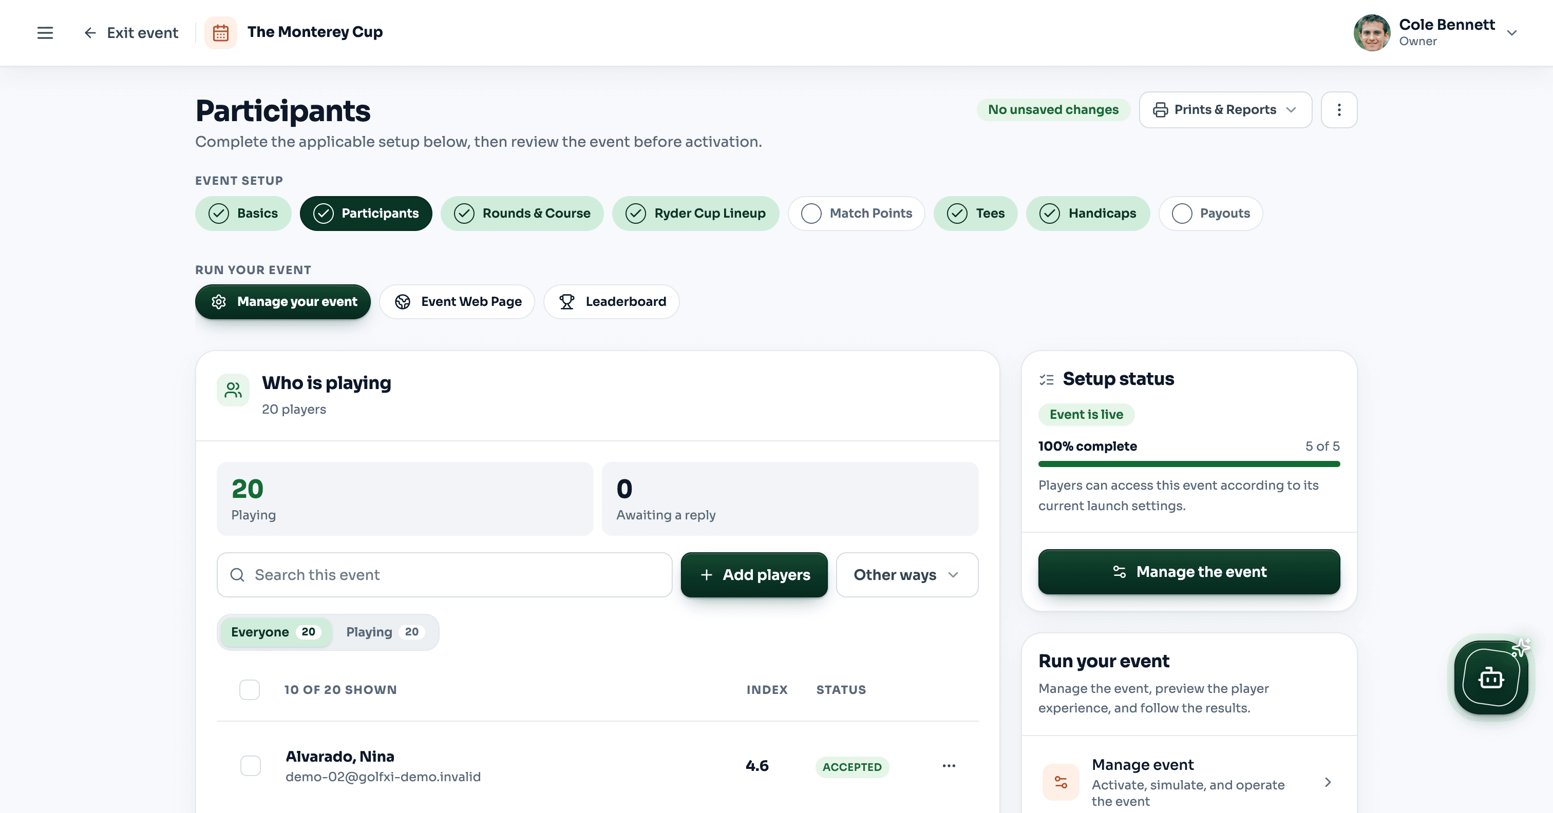Screen dimensions: 1553x813
Task: Click the Who is playing people icon
Action: pos(233,391)
